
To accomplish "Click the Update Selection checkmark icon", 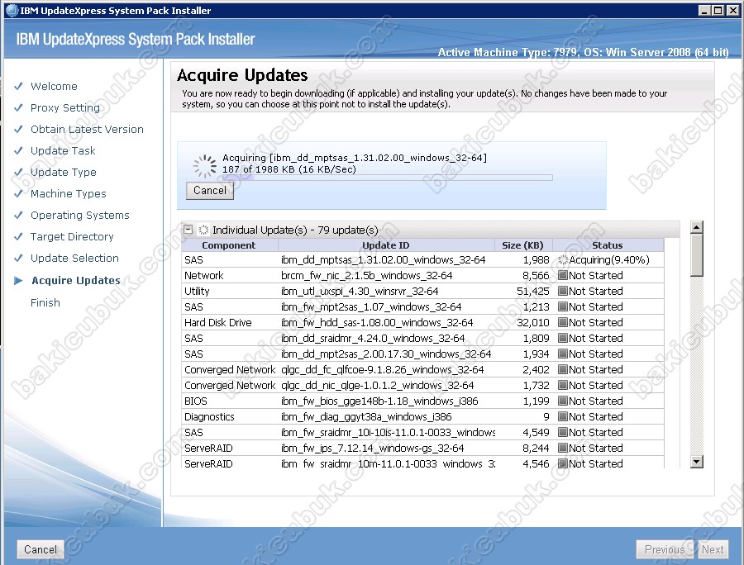I will [x=18, y=258].
